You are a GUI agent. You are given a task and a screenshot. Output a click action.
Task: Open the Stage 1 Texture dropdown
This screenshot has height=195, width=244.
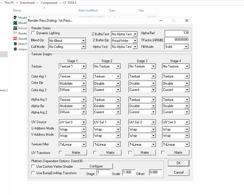tap(72, 66)
